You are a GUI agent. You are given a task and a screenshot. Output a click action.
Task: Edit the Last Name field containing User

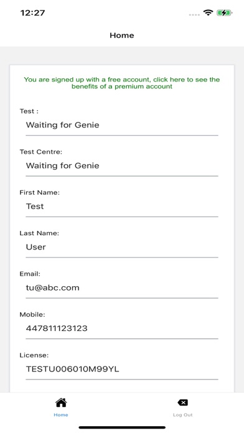[122, 247]
